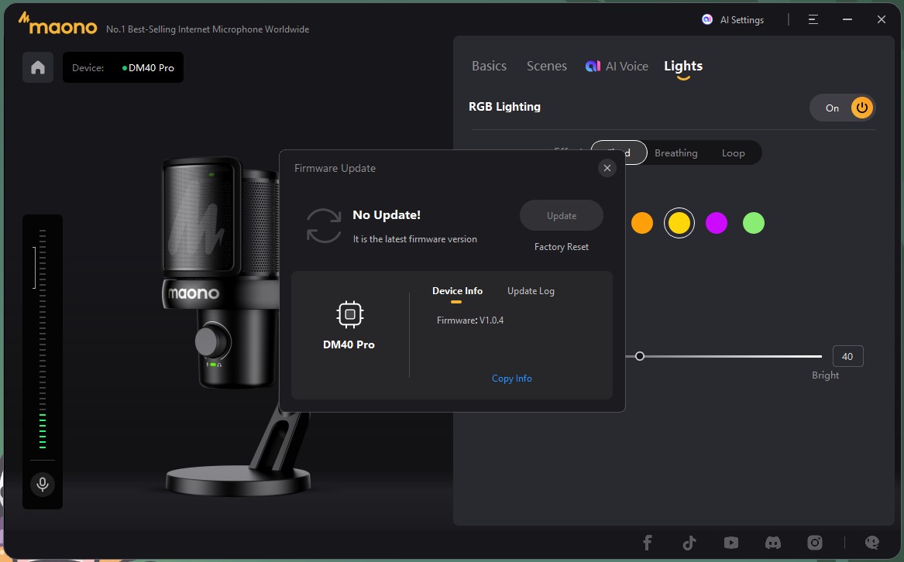The image size is (904, 562).
Task: Open the Instagram social link icon
Action: click(814, 543)
